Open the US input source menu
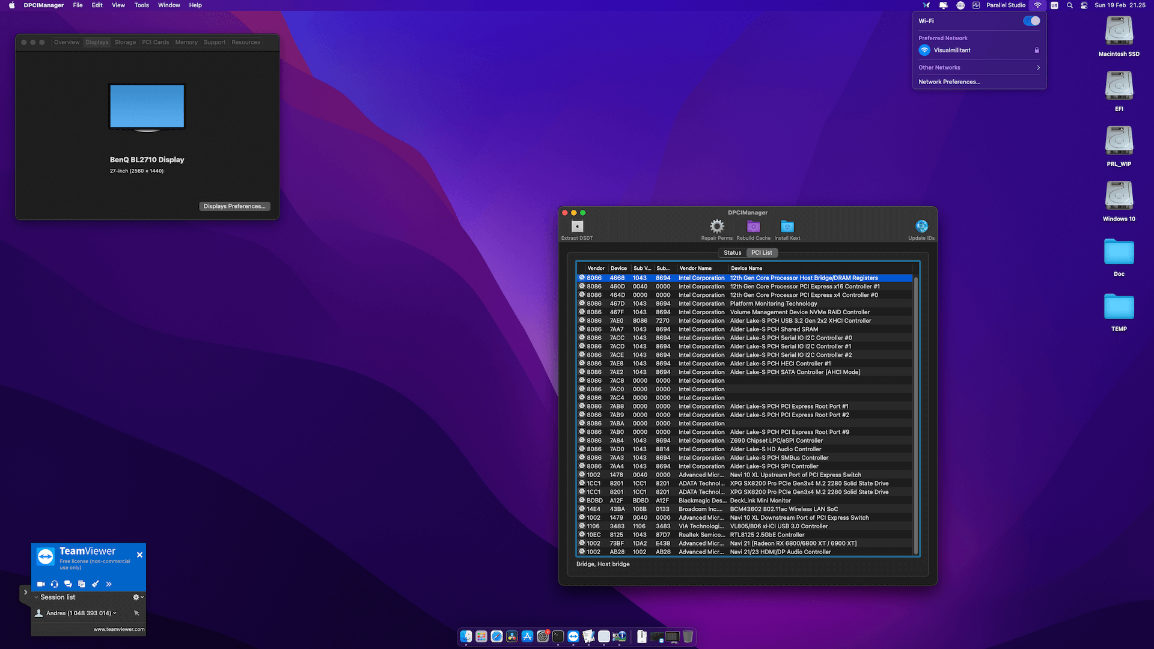Viewport: 1154px width, 649px height. (x=1054, y=5)
